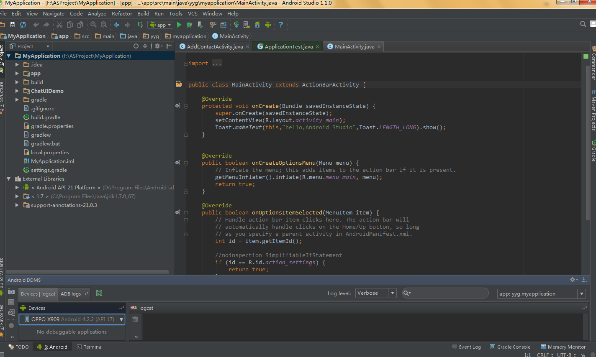This screenshot has width=596, height=357.
Task: Open the Memory Monitor button
Action: point(563,347)
